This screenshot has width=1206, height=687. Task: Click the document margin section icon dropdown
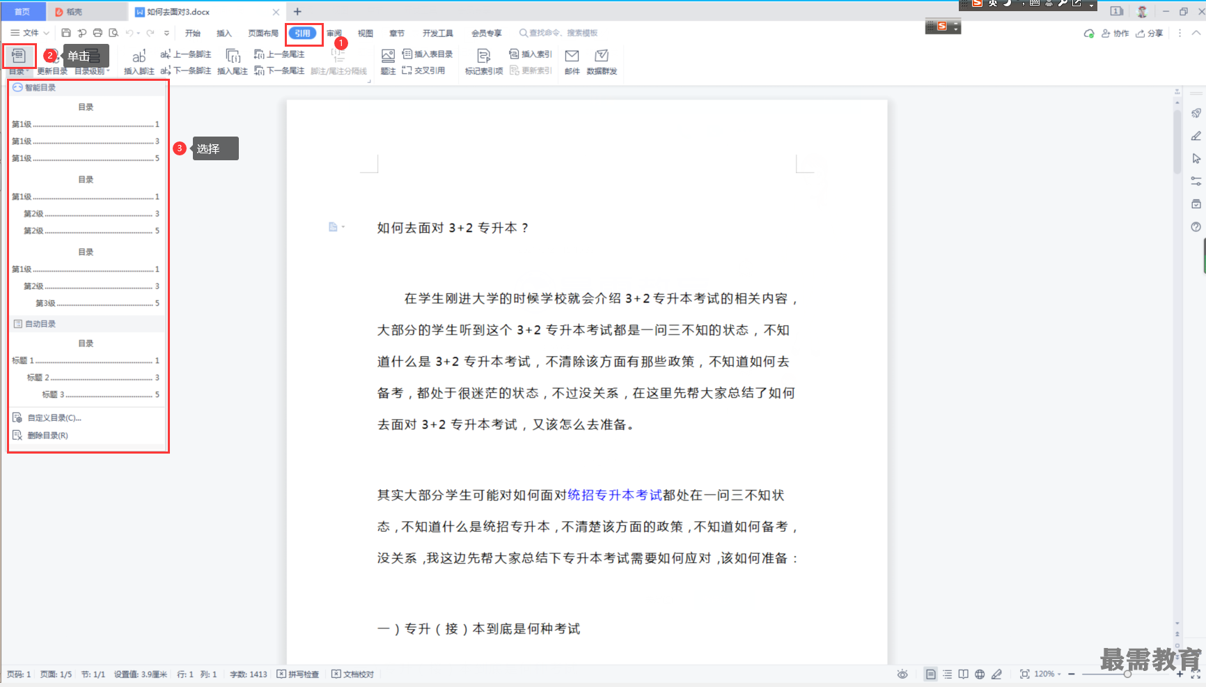coord(337,227)
